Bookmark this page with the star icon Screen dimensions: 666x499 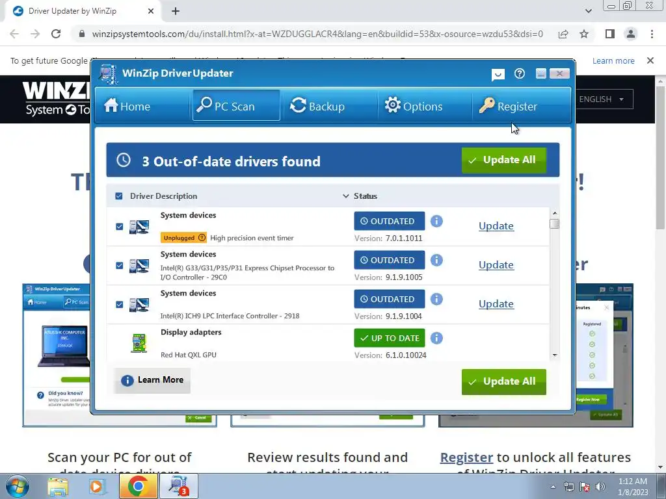[584, 34]
